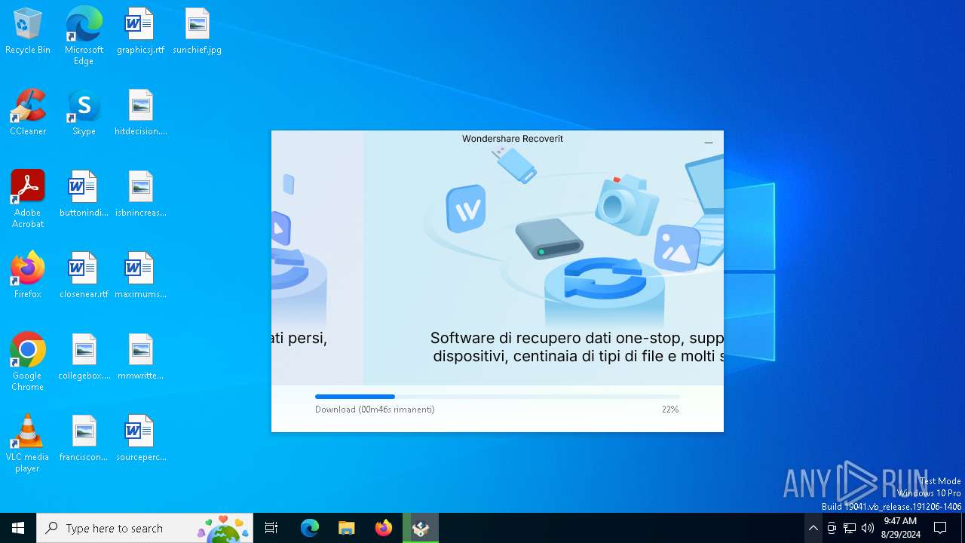
Task: Open the clock and calendar flyout
Action: tap(900, 528)
